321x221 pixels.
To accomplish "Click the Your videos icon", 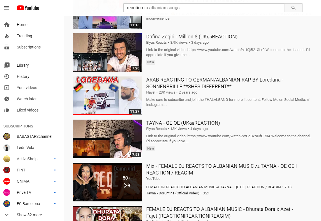I will 7,88.
